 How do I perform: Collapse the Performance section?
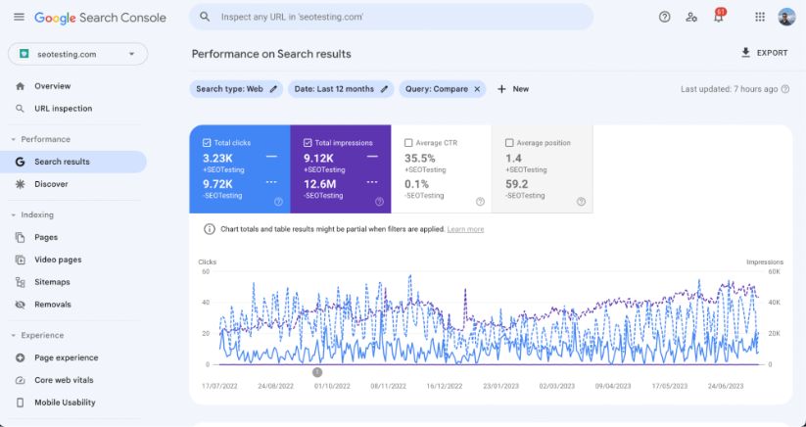point(14,139)
